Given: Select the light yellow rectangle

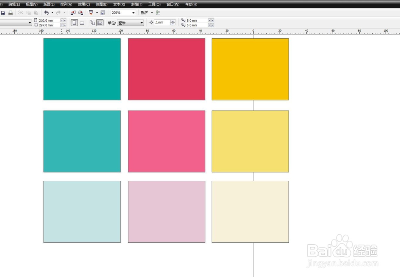Looking at the screenshot, I should coord(250,141).
